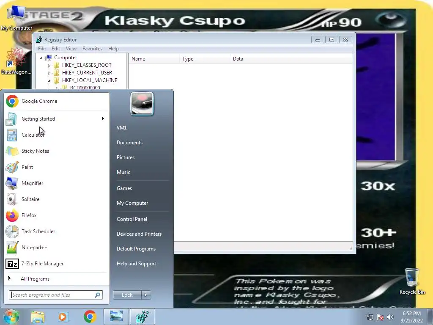Select HKEY_CURRENT_USER key in tree
The image size is (433, 325).
[87, 73]
